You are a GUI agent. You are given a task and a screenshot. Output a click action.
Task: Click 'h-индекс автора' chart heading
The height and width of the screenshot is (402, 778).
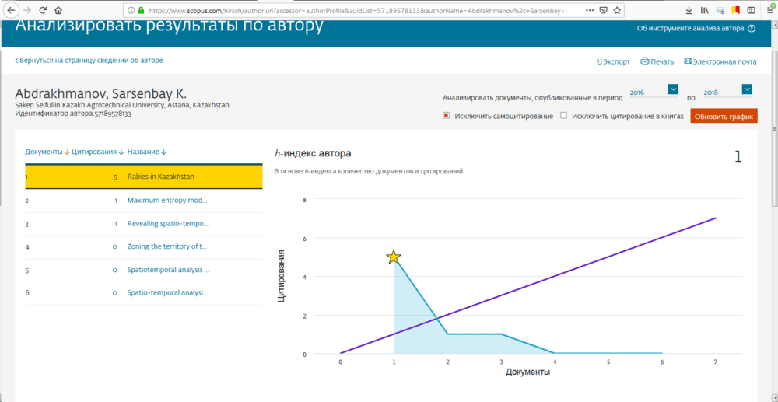[313, 153]
